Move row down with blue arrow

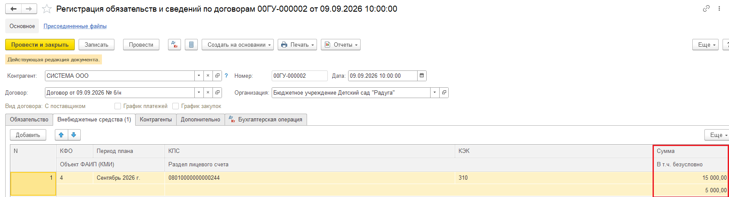click(x=74, y=135)
